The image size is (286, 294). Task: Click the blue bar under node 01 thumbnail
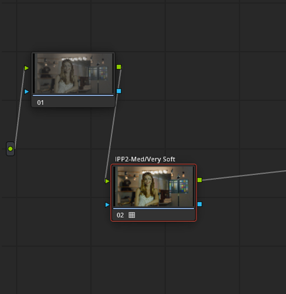pos(73,96)
